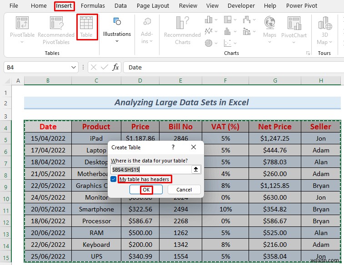Click the Net Price header cell
This screenshot has height=265, width=344.
[275, 127]
